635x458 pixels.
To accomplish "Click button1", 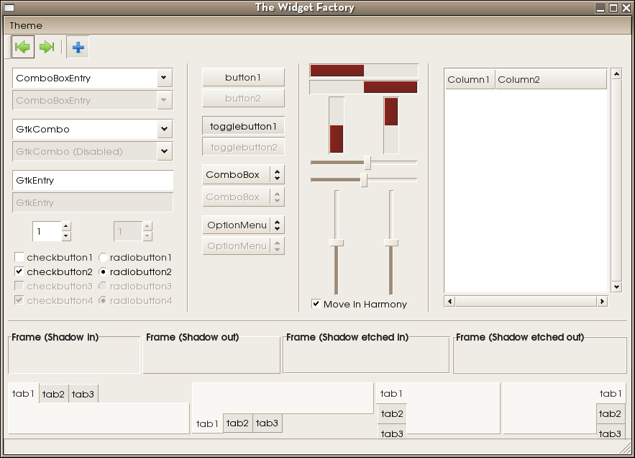I will click(243, 77).
